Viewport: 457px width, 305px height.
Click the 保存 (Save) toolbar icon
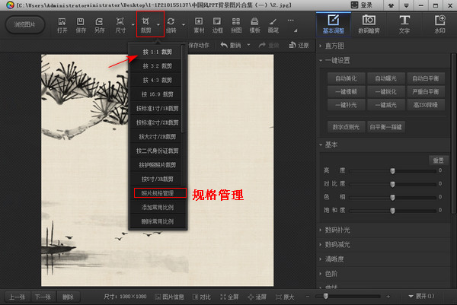pos(81,25)
